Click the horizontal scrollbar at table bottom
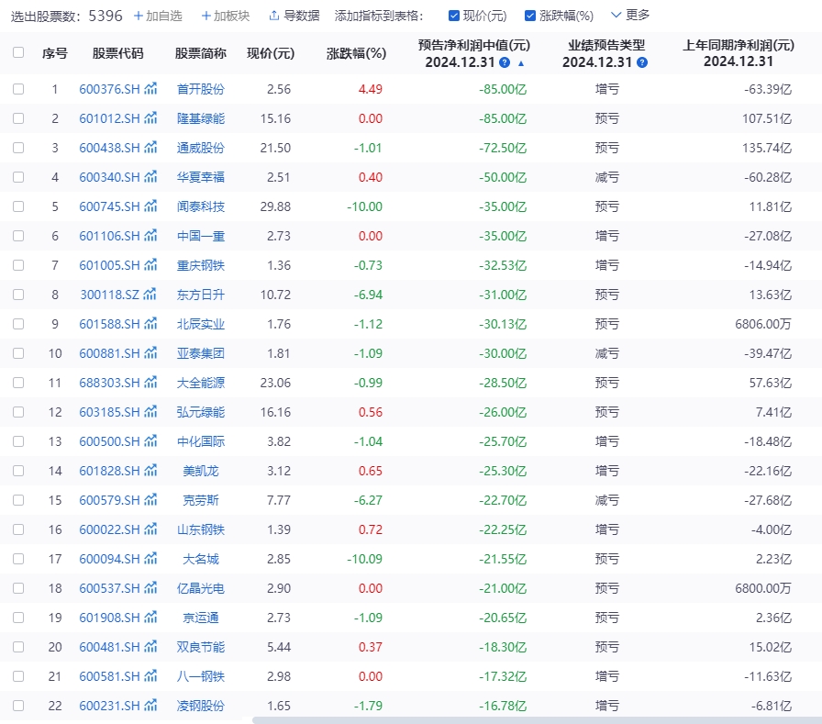The width and height of the screenshot is (822, 724). [x=537, y=720]
